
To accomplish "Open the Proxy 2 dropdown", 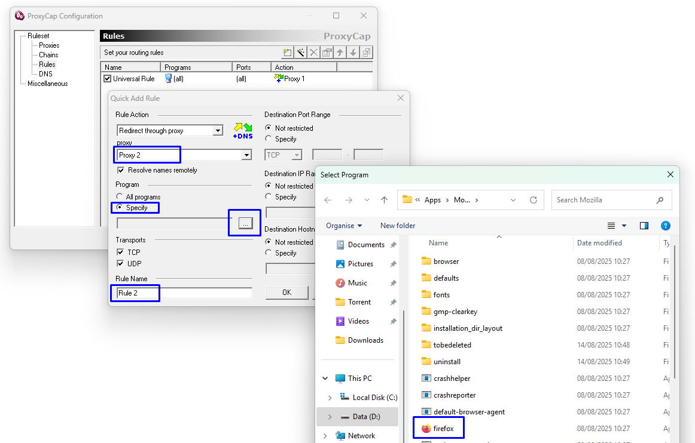I will point(246,155).
